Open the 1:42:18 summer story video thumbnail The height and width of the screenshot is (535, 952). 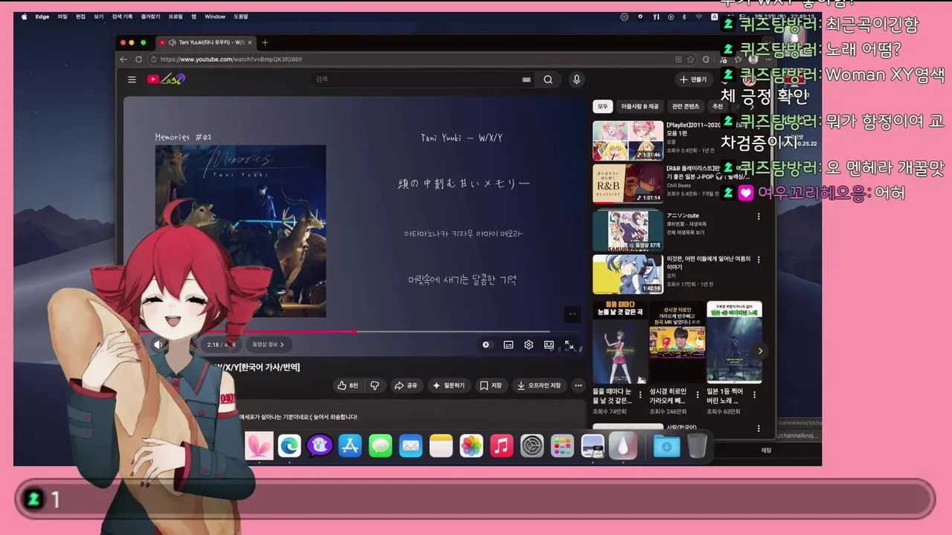628,274
